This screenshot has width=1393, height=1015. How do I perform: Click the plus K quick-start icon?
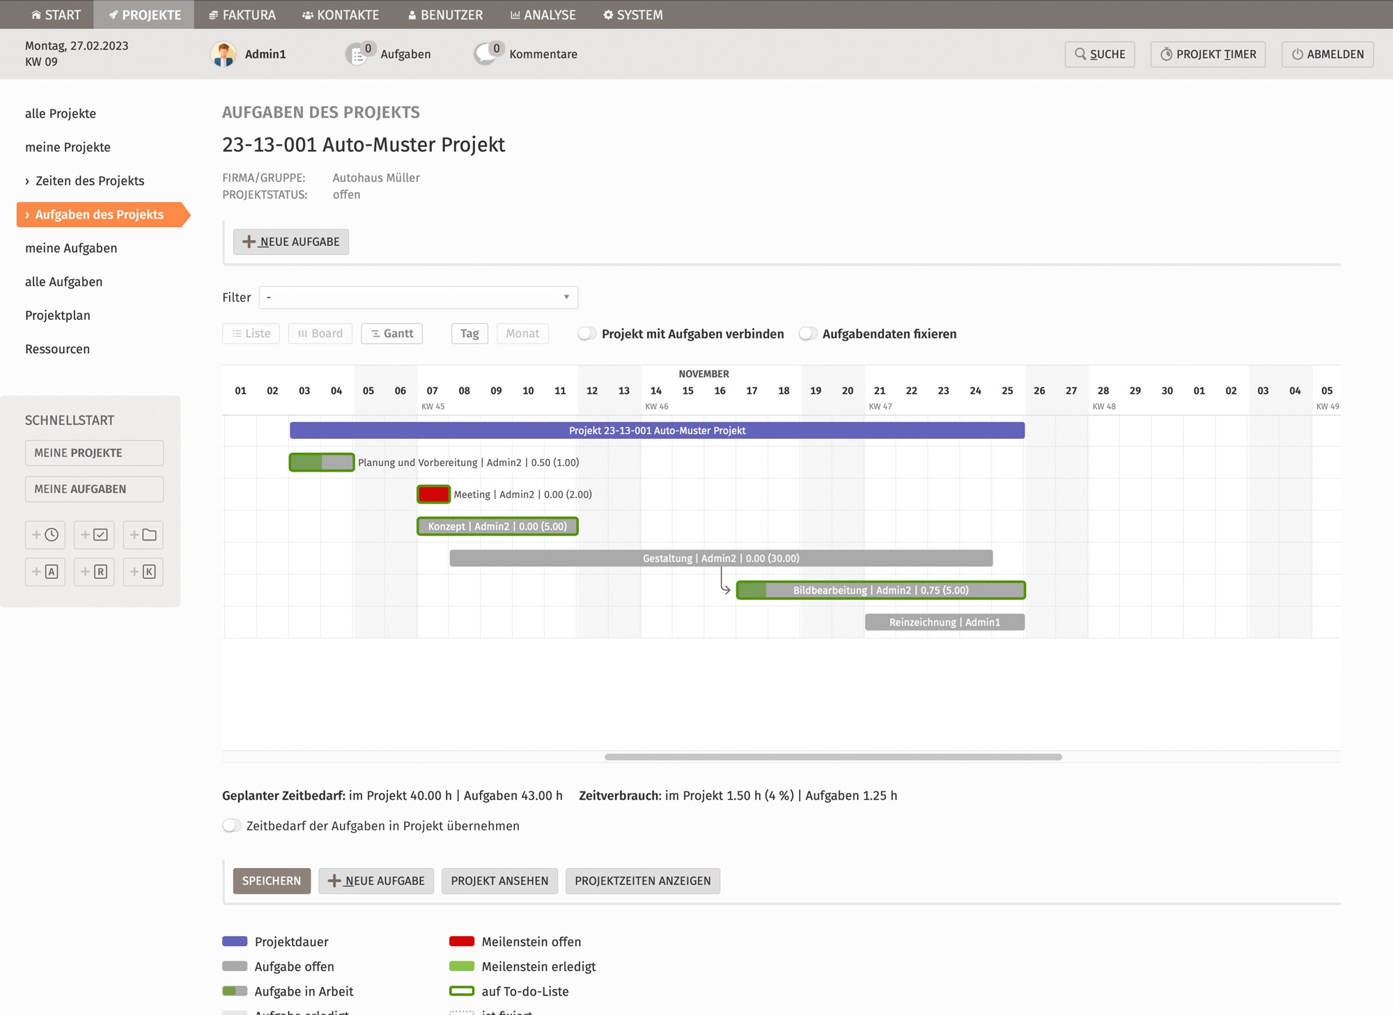coord(143,572)
